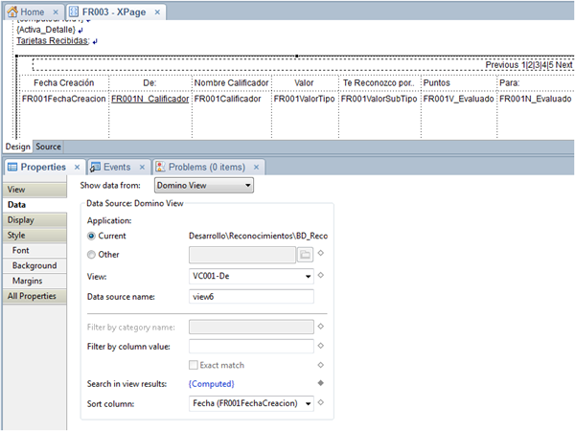This screenshot has width=575, height=431.
Task: Switch to the Source tab
Action: pyautogui.click(x=48, y=147)
